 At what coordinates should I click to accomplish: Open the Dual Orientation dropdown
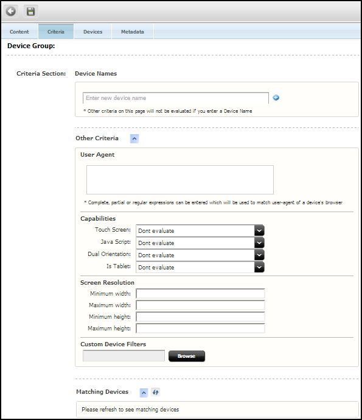pos(200,255)
